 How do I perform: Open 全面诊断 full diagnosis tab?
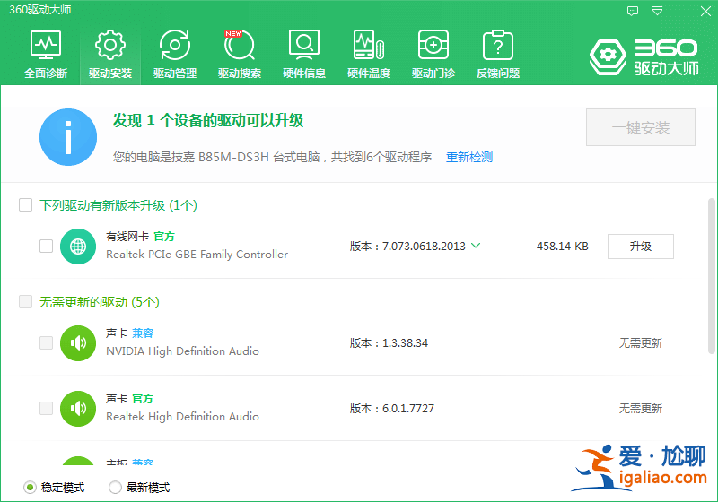click(46, 54)
